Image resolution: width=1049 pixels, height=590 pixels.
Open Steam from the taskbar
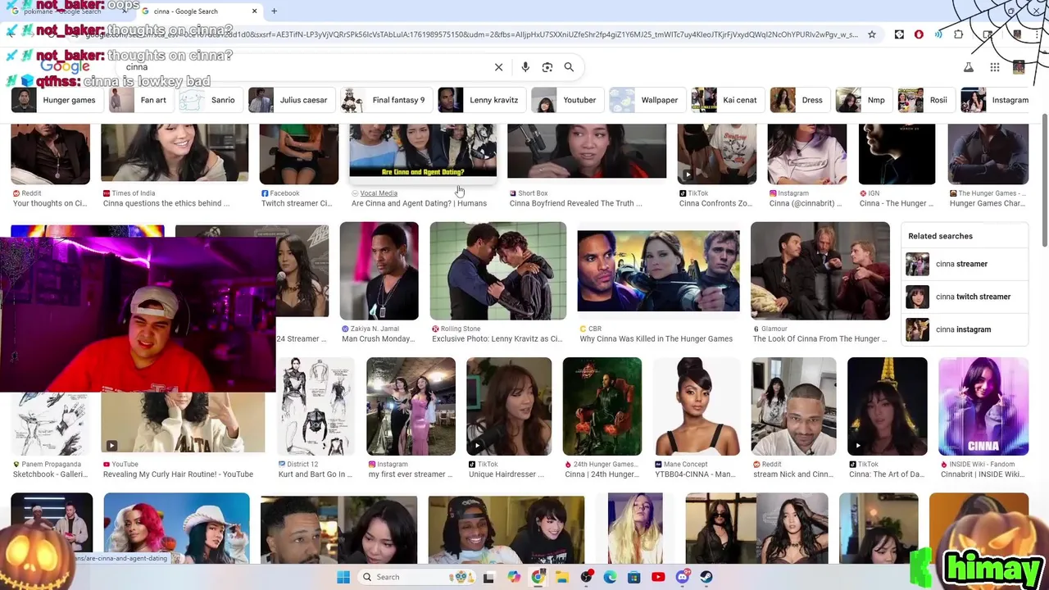706,577
